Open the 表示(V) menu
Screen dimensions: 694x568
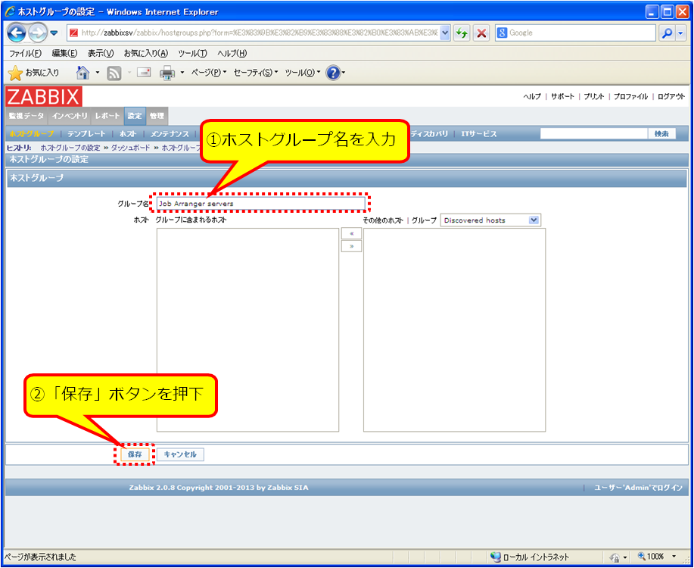101,53
